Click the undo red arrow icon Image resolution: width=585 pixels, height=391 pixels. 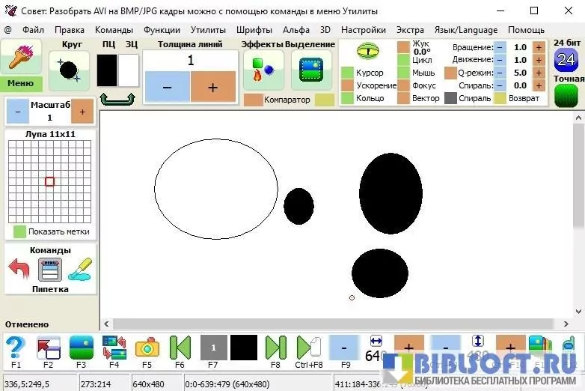(x=19, y=268)
